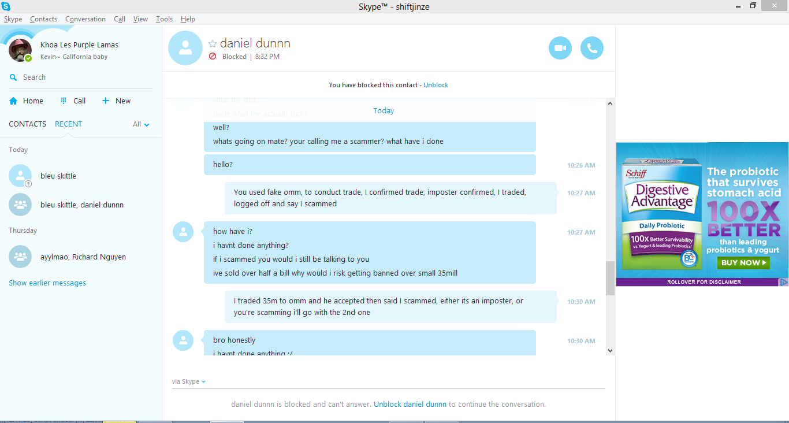The image size is (789, 423).
Task: Click the "whats going on mate?" message line
Action: [328, 142]
